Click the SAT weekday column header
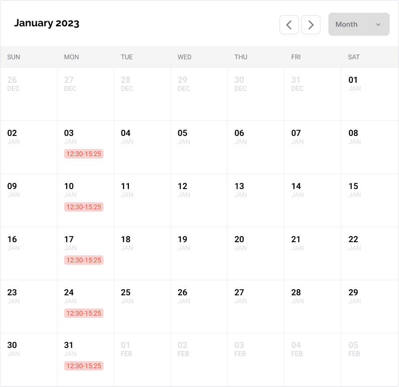The width and height of the screenshot is (399, 387). (354, 57)
